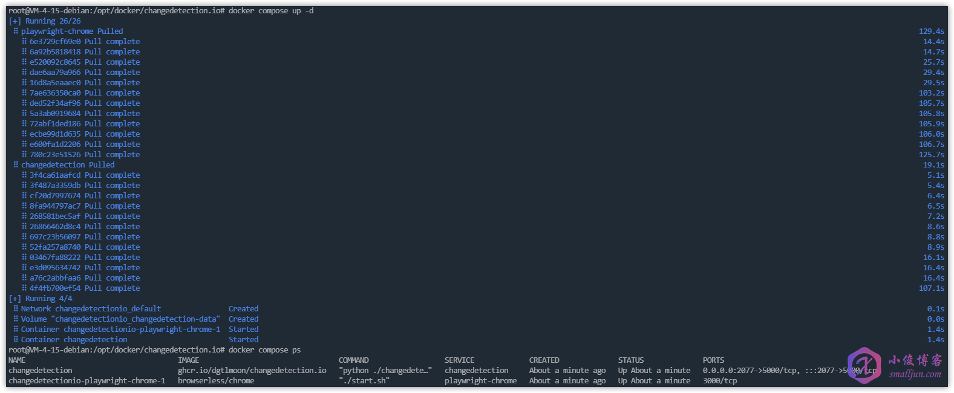Click the COMMAND column header
The width and height of the screenshot is (954, 393).
coord(354,360)
